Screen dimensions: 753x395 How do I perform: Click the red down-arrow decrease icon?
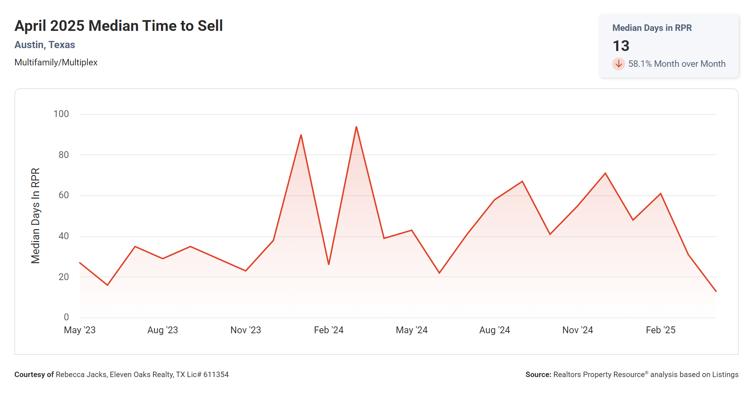618,64
